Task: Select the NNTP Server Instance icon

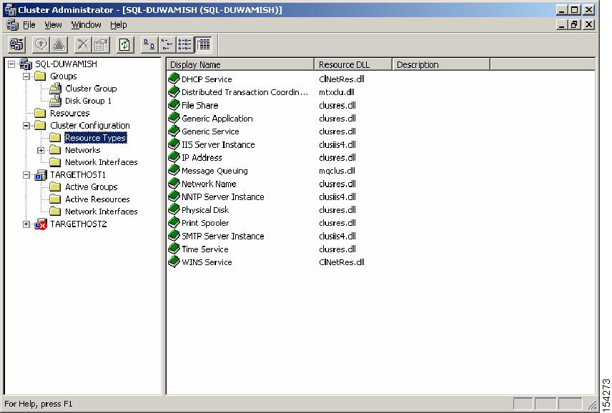Action: 174,196
